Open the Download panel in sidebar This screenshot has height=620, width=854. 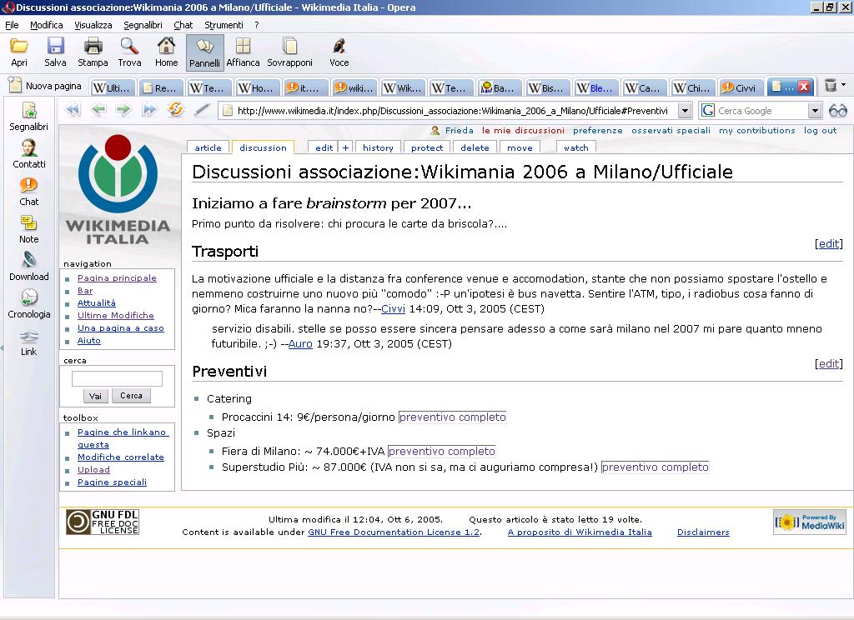pos(29,261)
